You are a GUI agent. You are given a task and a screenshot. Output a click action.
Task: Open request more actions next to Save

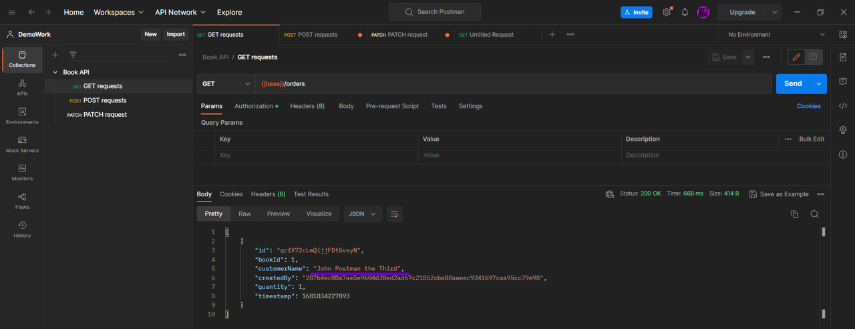pos(766,57)
